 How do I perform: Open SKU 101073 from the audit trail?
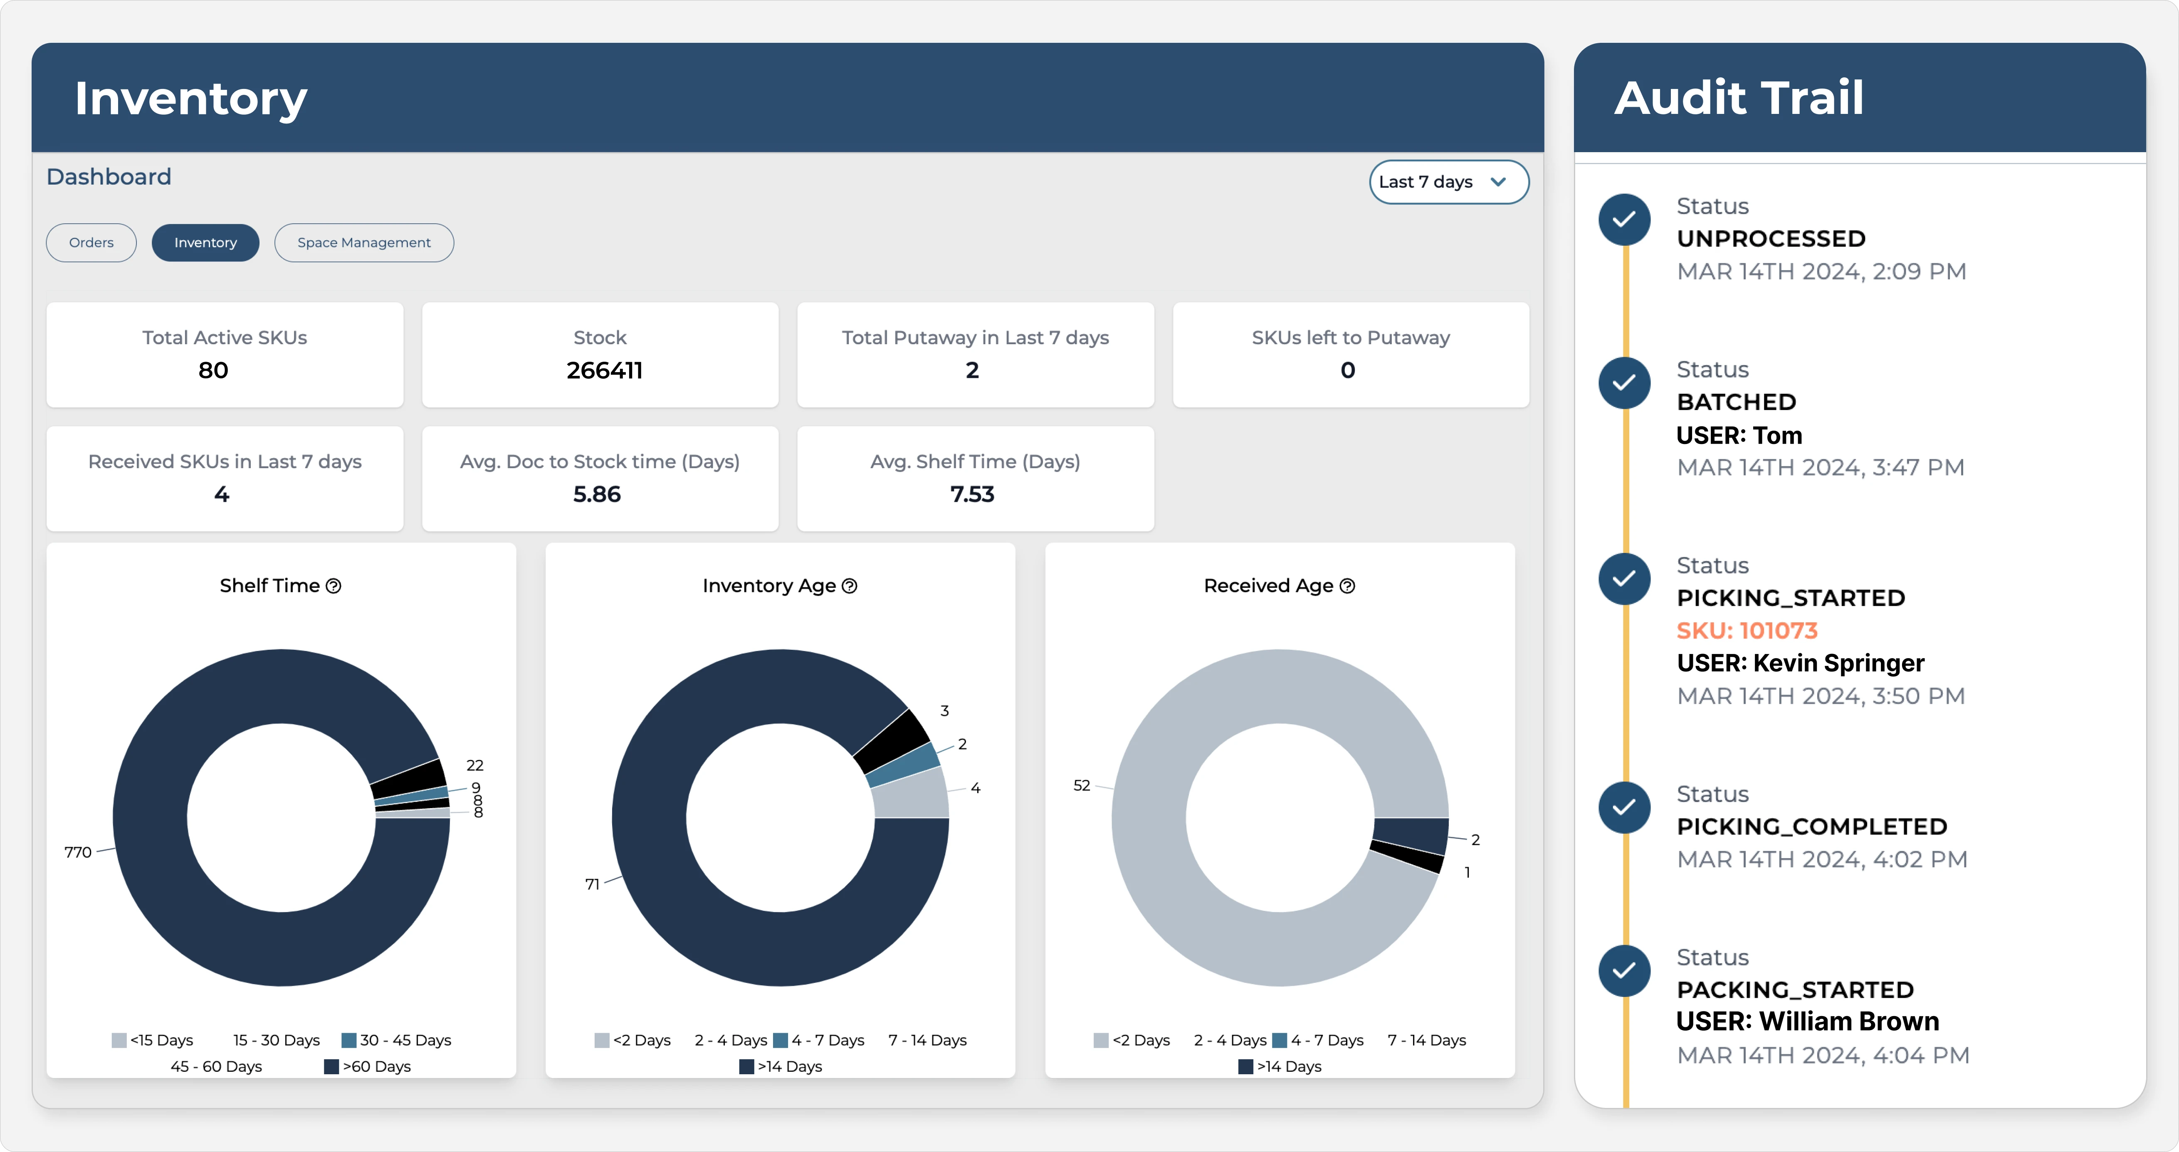tap(1747, 630)
